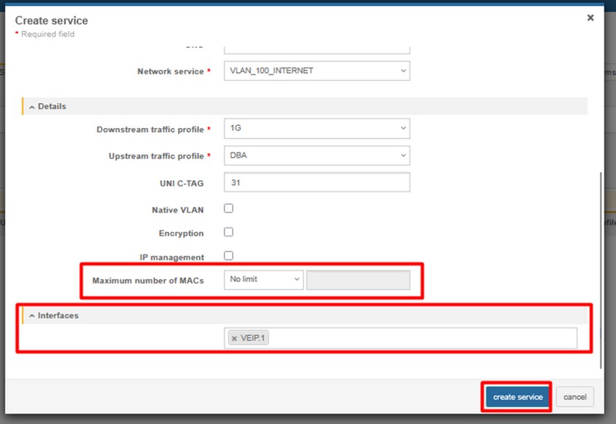Click the Interfaces section chevron icon
This screenshot has width=616, height=424.
32,316
